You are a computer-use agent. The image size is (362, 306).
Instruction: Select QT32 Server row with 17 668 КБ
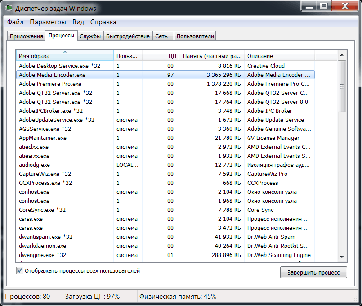click(165, 93)
